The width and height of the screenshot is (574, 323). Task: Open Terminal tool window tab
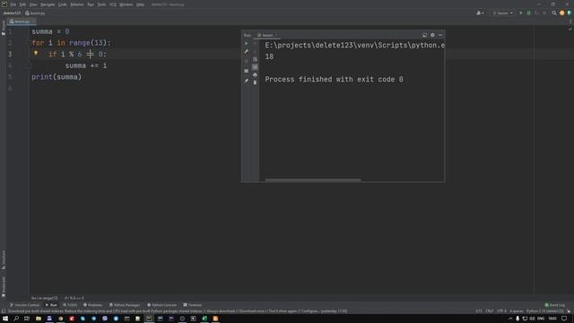click(193, 305)
